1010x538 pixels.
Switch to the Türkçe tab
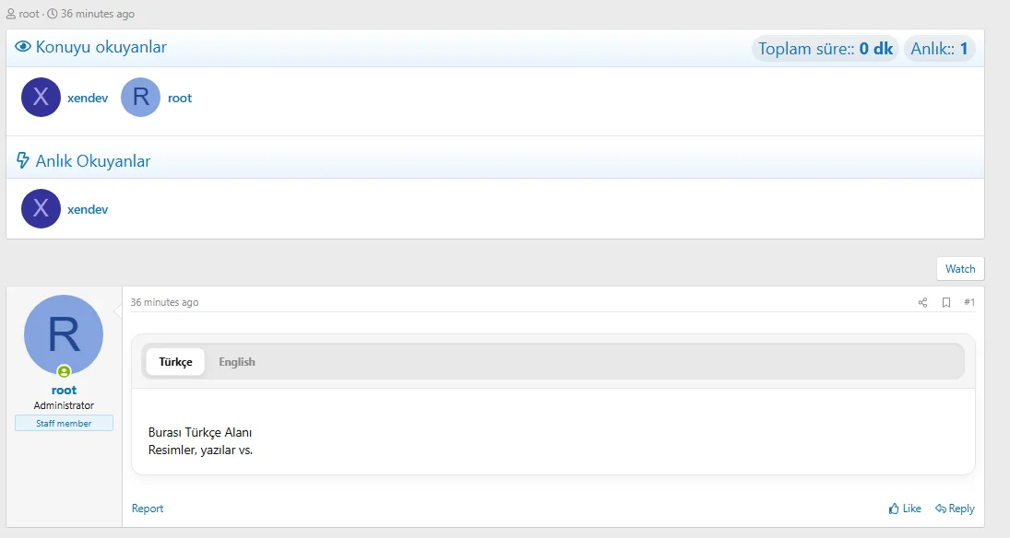click(175, 362)
